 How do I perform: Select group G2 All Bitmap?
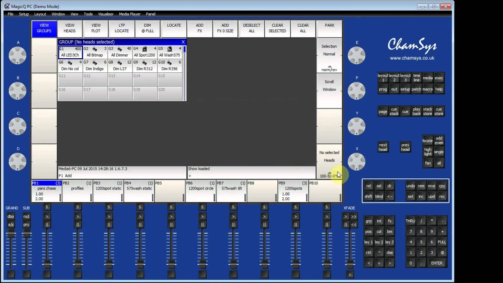point(95,52)
